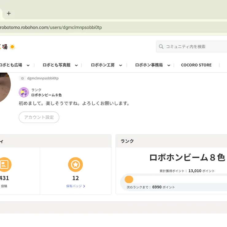Click rank name ロボホンビーム８色 beside badge
Screen dimensions: 227x227
pyautogui.click(x=47, y=95)
